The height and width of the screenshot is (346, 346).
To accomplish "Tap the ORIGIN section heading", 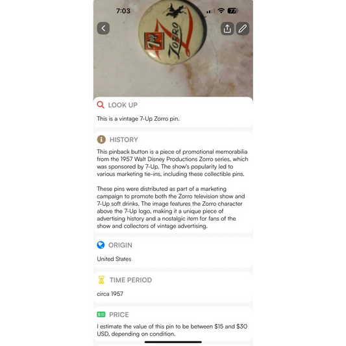I will 120,245.
